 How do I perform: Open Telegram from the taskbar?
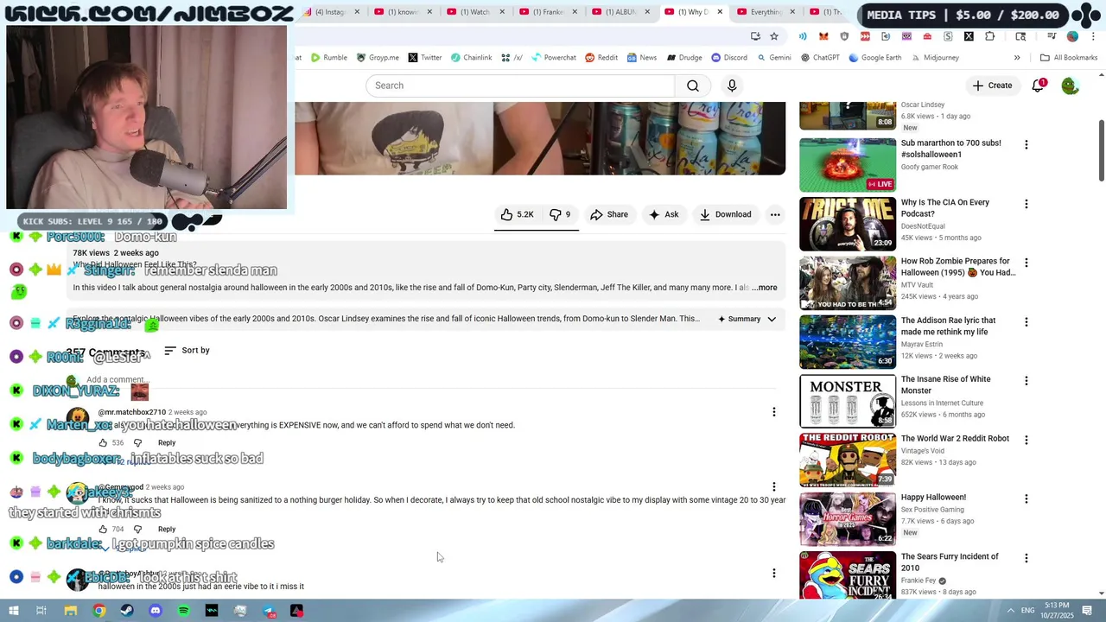coord(269,611)
